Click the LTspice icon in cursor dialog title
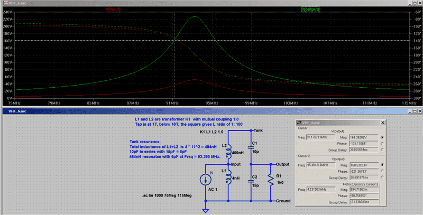423x215 pixels. click(298, 122)
